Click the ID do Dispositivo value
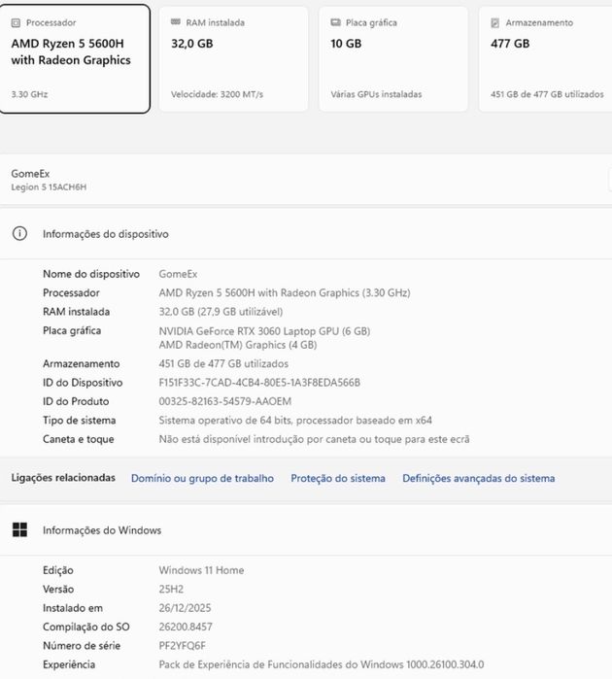Image resolution: width=612 pixels, height=679 pixels. coord(259,383)
